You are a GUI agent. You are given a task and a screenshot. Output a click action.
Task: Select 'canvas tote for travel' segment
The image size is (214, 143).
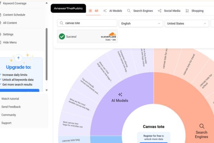pos(189,64)
